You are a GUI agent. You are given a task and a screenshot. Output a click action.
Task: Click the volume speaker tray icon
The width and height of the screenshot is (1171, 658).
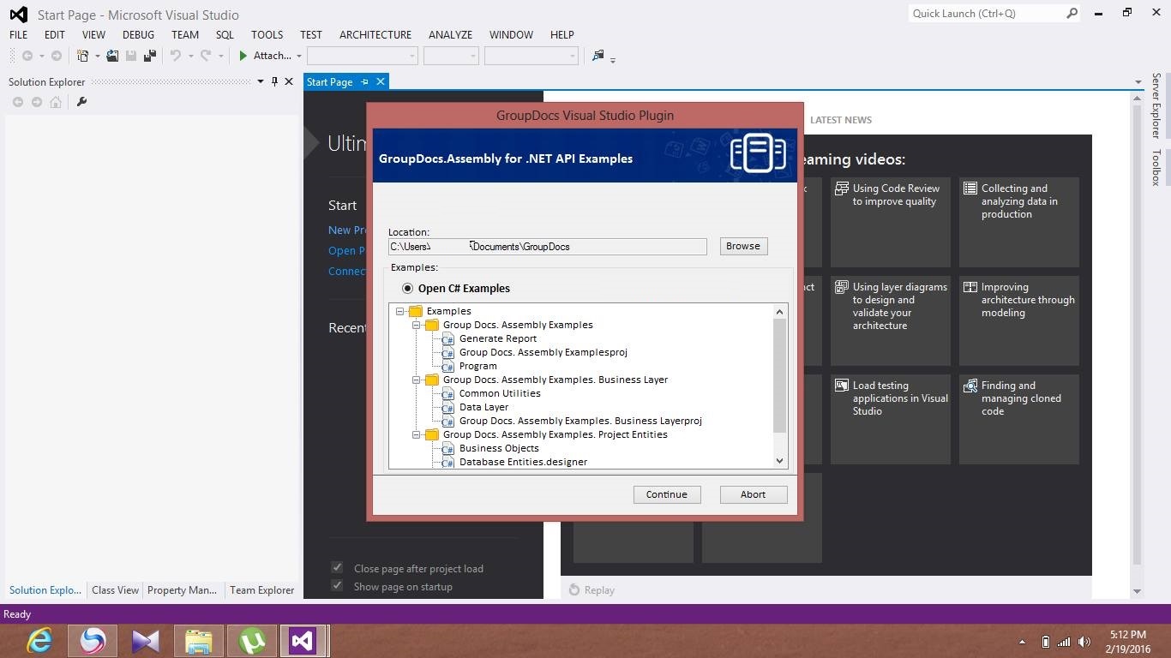[1085, 642]
